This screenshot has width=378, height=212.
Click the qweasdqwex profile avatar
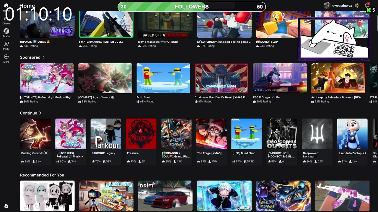pos(327,6)
